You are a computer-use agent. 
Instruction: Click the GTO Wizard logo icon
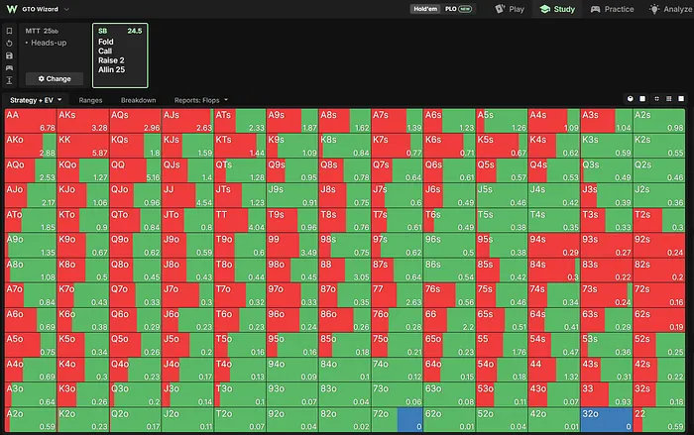pos(12,9)
